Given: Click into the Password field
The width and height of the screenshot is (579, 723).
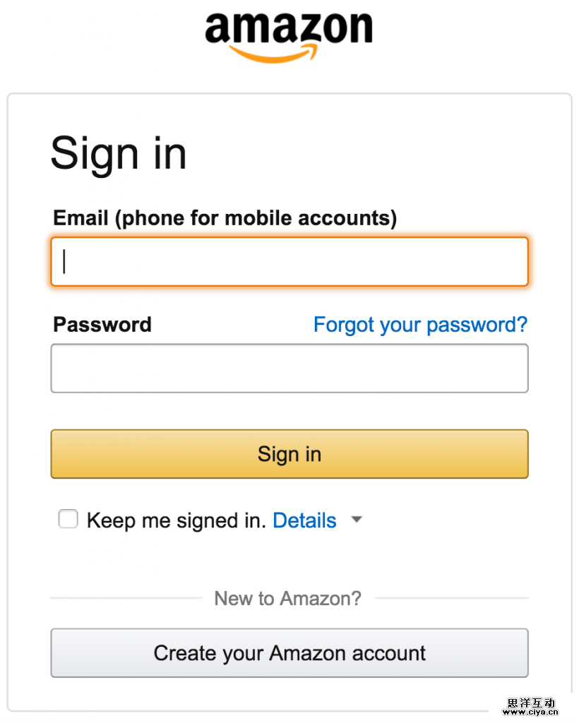Looking at the screenshot, I should coord(289,369).
